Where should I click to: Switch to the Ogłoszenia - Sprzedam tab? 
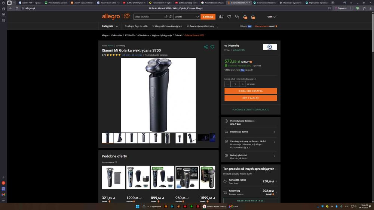(317, 3)
